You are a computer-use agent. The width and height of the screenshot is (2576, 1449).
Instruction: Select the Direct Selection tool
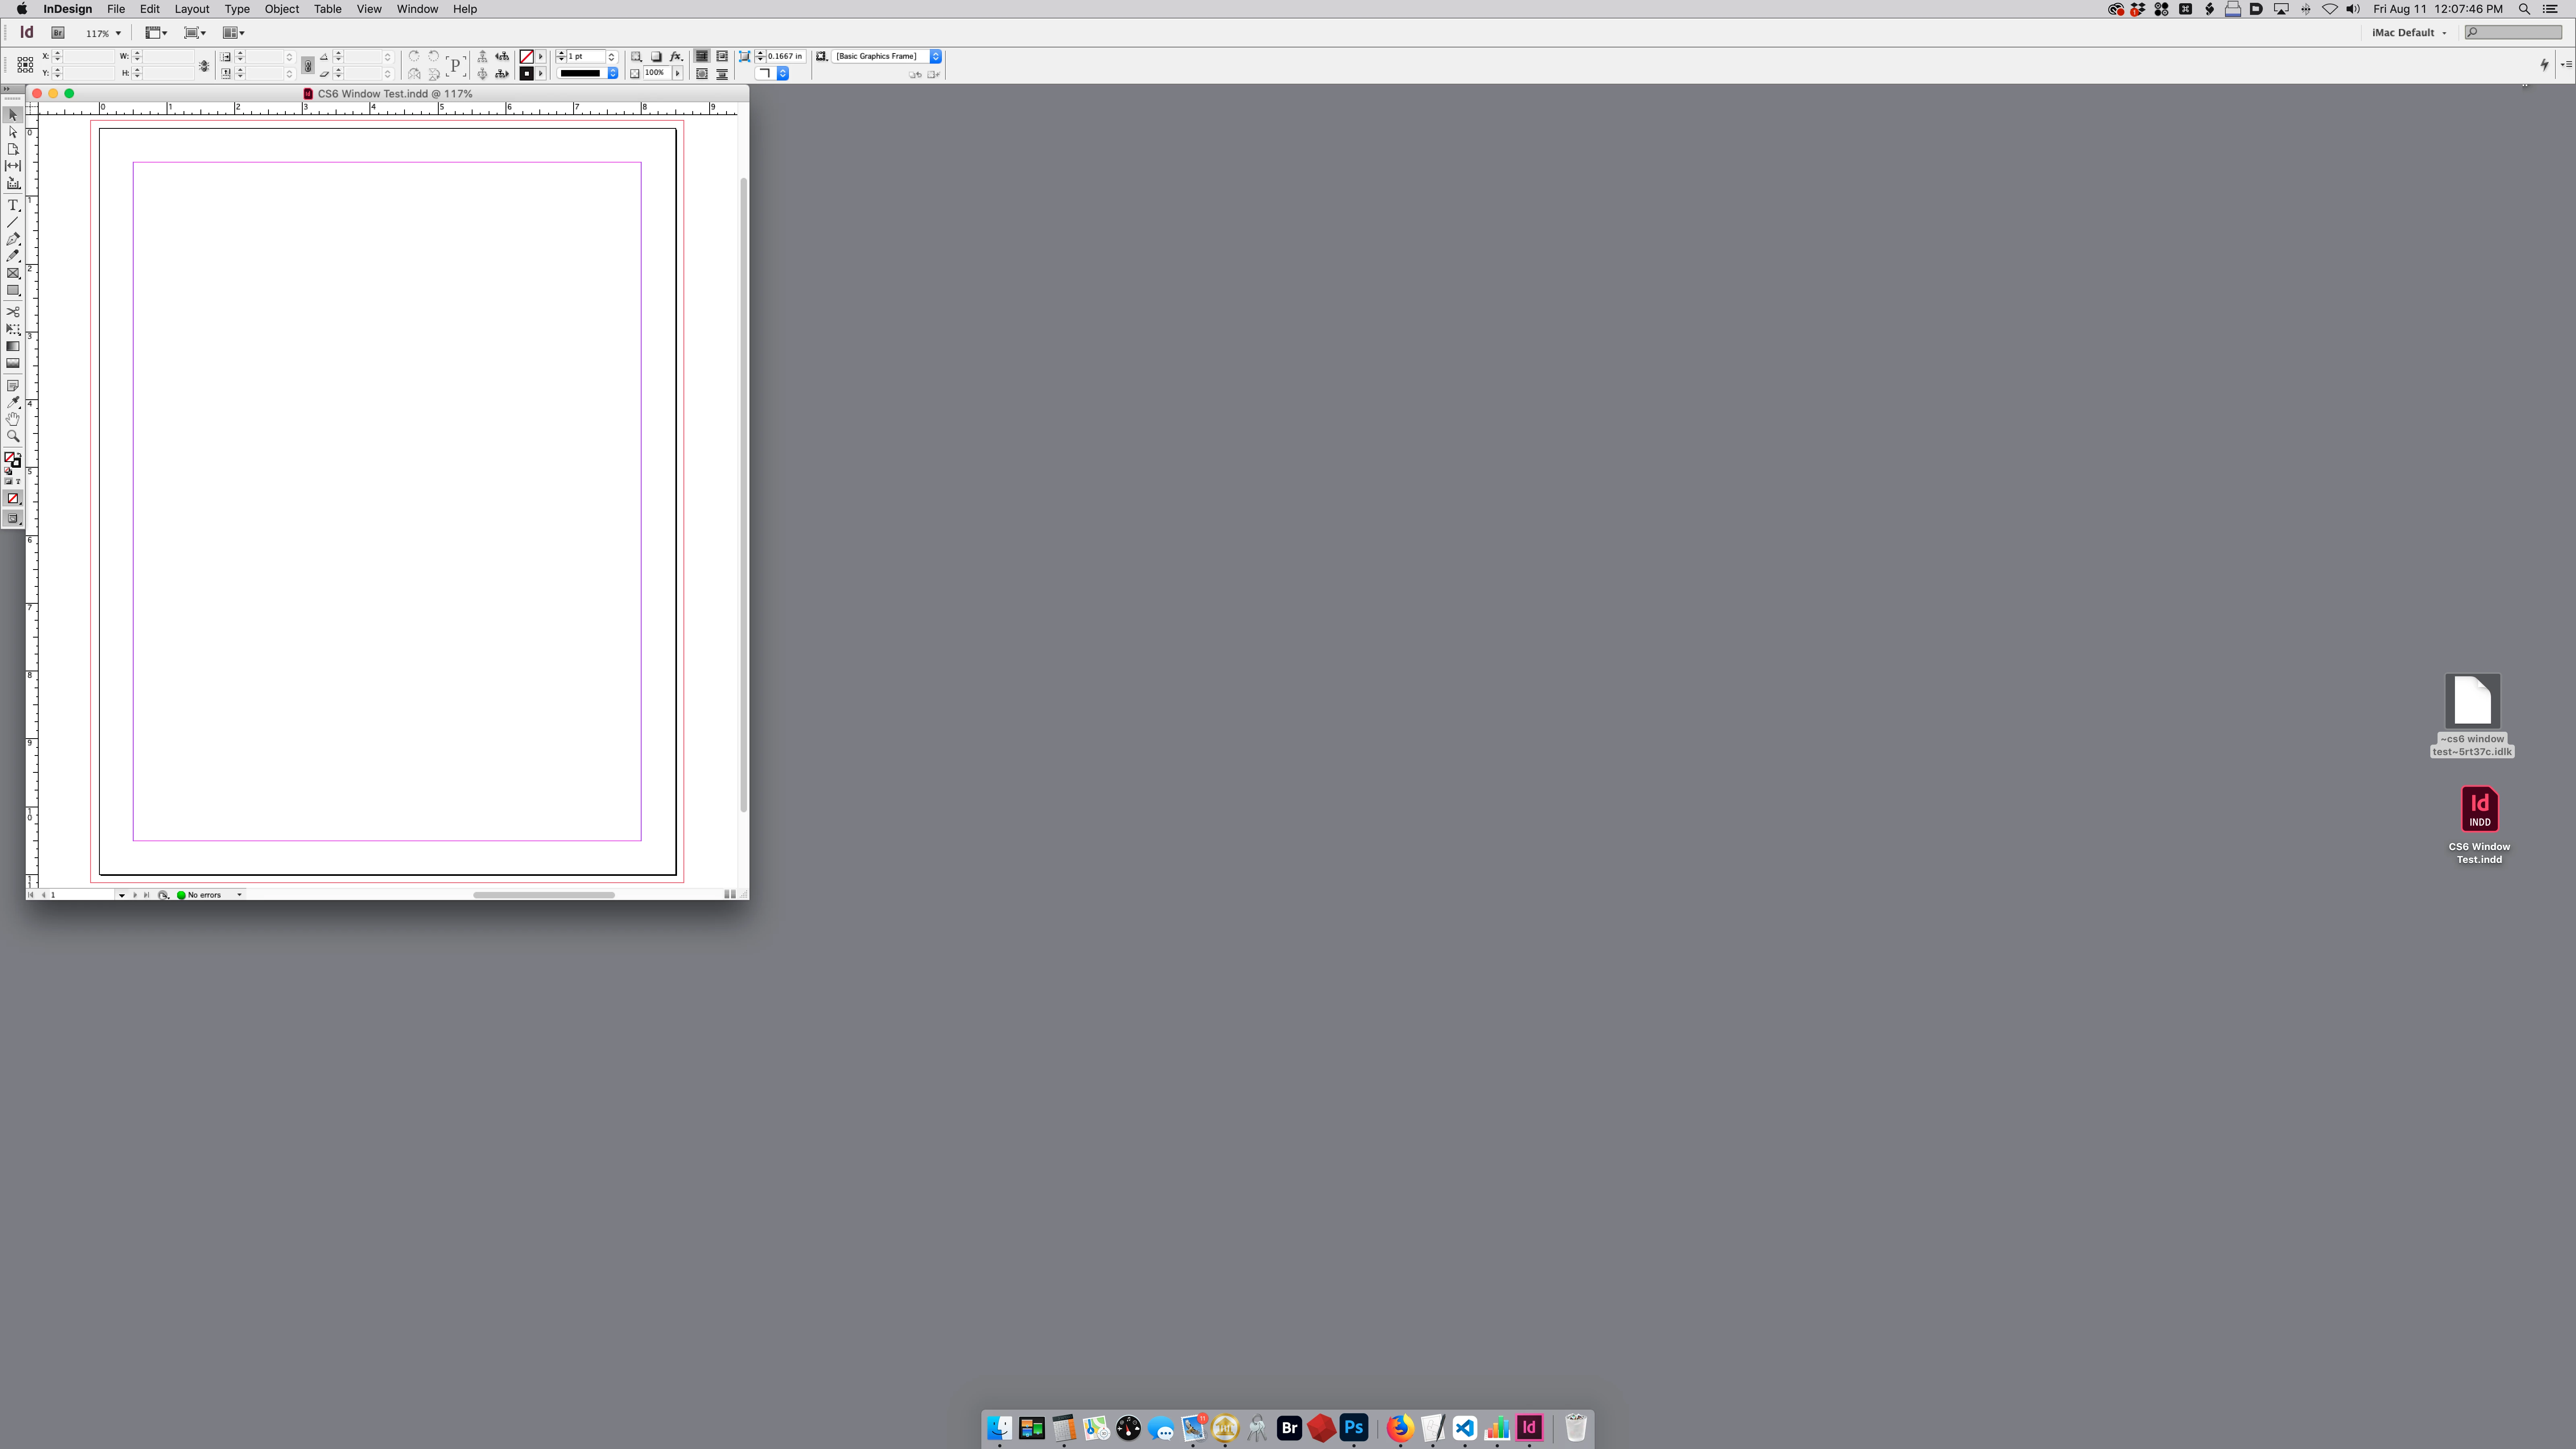(13, 132)
